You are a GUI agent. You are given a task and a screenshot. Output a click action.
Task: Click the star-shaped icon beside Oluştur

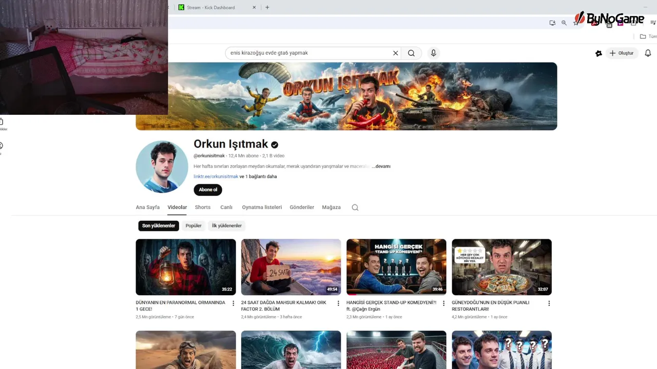(598, 53)
